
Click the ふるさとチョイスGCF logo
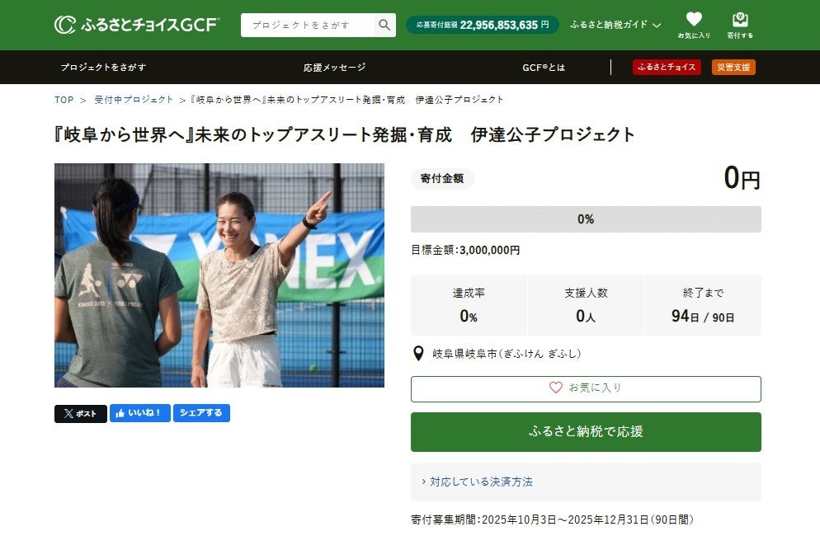(x=136, y=25)
